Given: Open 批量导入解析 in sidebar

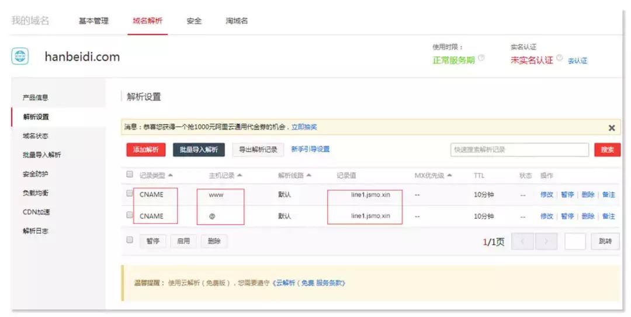Looking at the screenshot, I should (x=42, y=155).
